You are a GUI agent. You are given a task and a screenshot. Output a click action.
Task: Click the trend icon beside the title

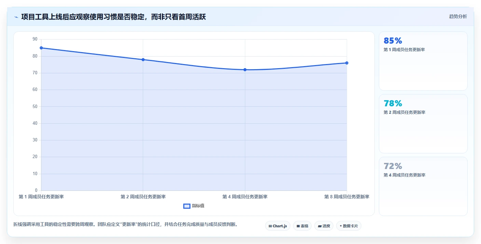point(16,17)
